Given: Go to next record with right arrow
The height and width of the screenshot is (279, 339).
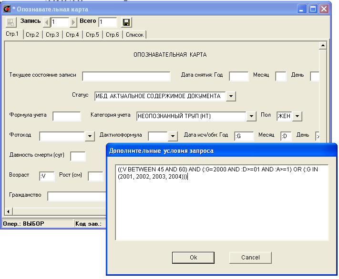Looking at the screenshot, I should click(x=73, y=22).
